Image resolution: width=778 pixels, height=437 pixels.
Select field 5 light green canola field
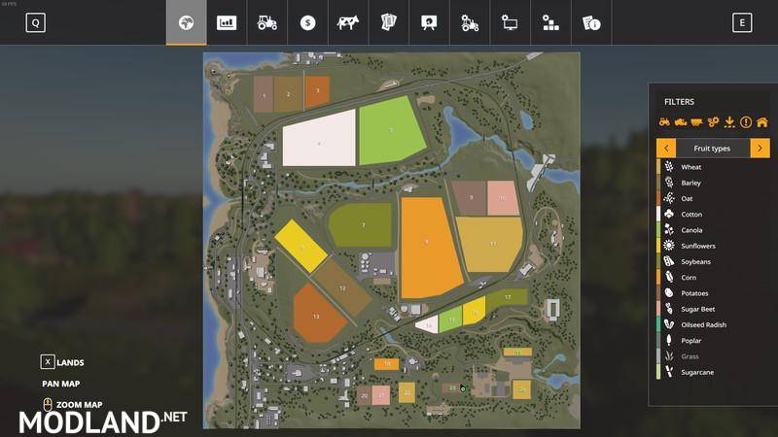click(x=391, y=130)
